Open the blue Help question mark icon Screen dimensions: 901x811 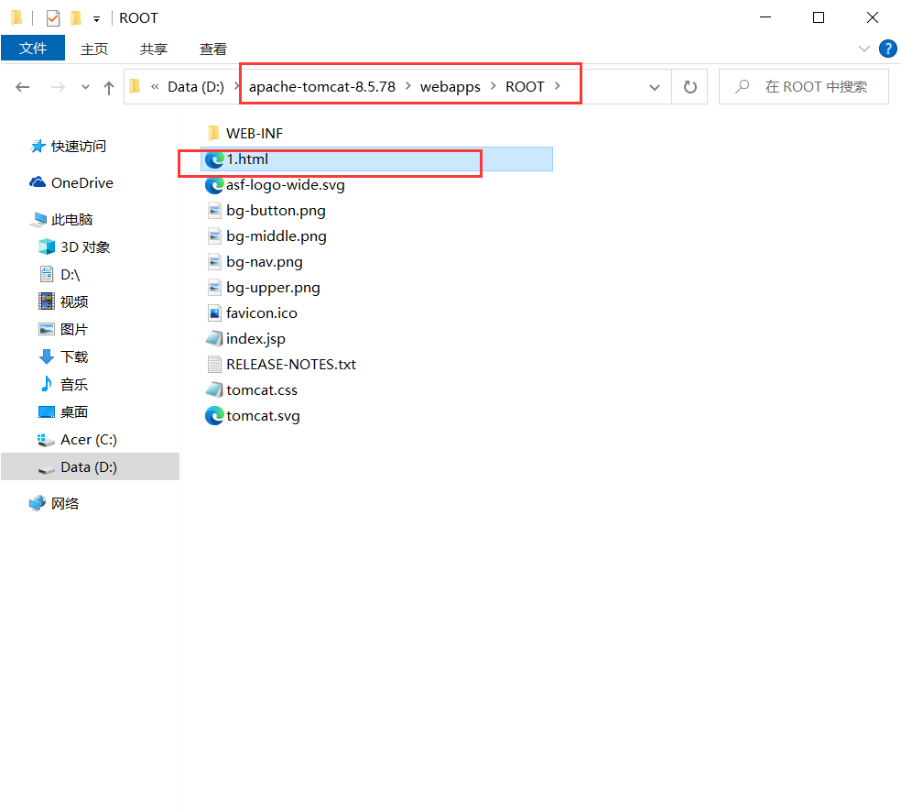point(888,49)
